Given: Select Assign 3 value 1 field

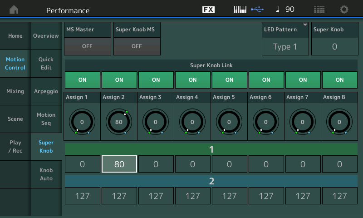Looking at the screenshot, I should click(156, 164).
